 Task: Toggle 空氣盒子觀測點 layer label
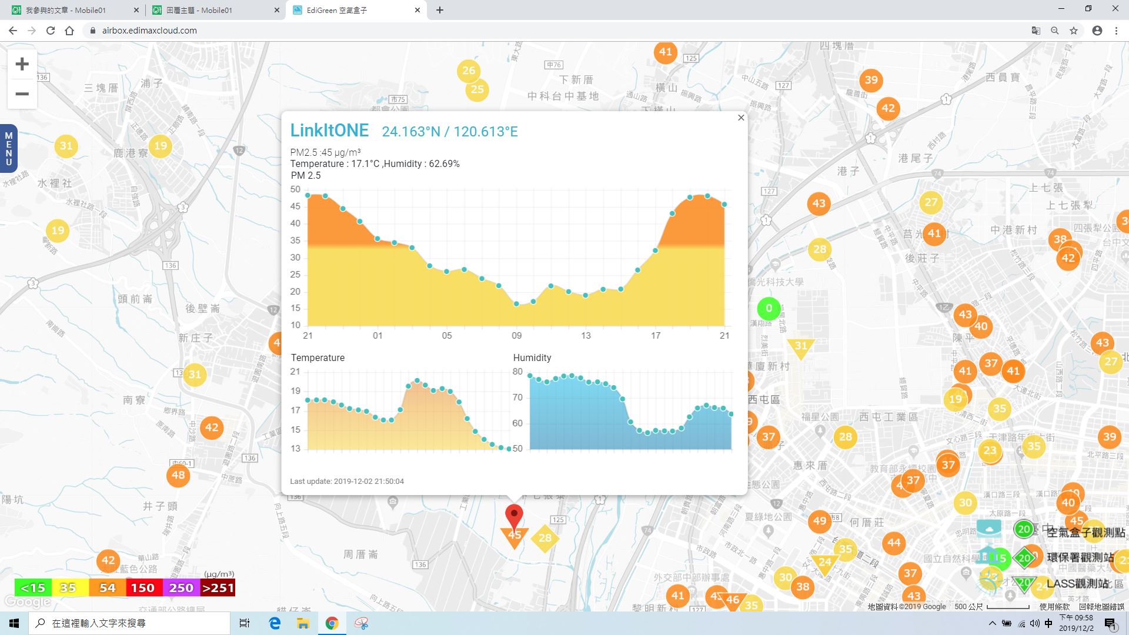pyautogui.click(x=1086, y=532)
